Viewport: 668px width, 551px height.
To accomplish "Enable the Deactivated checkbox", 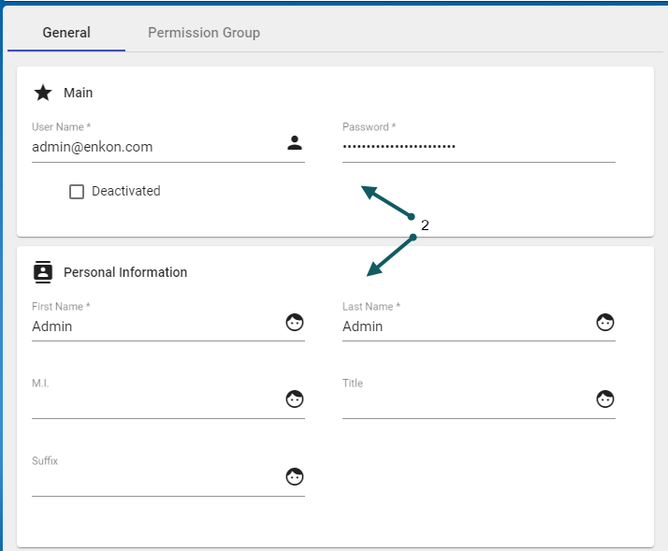I will click(77, 192).
